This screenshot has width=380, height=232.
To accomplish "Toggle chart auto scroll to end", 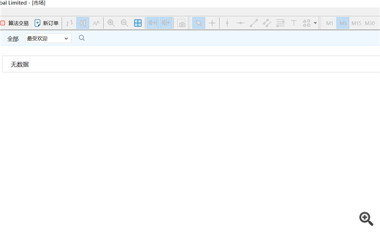I will 153,23.
